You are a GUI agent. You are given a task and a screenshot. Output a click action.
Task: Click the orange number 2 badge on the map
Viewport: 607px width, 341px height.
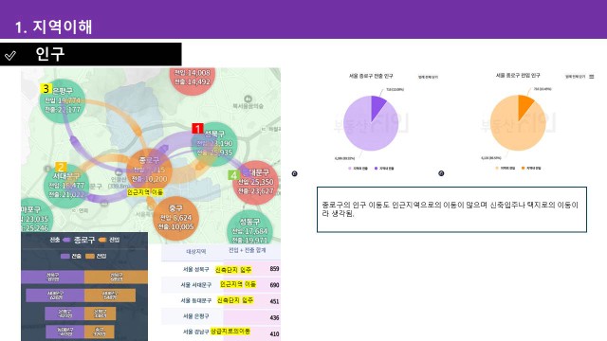pyautogui.click(x=61, y=167)
